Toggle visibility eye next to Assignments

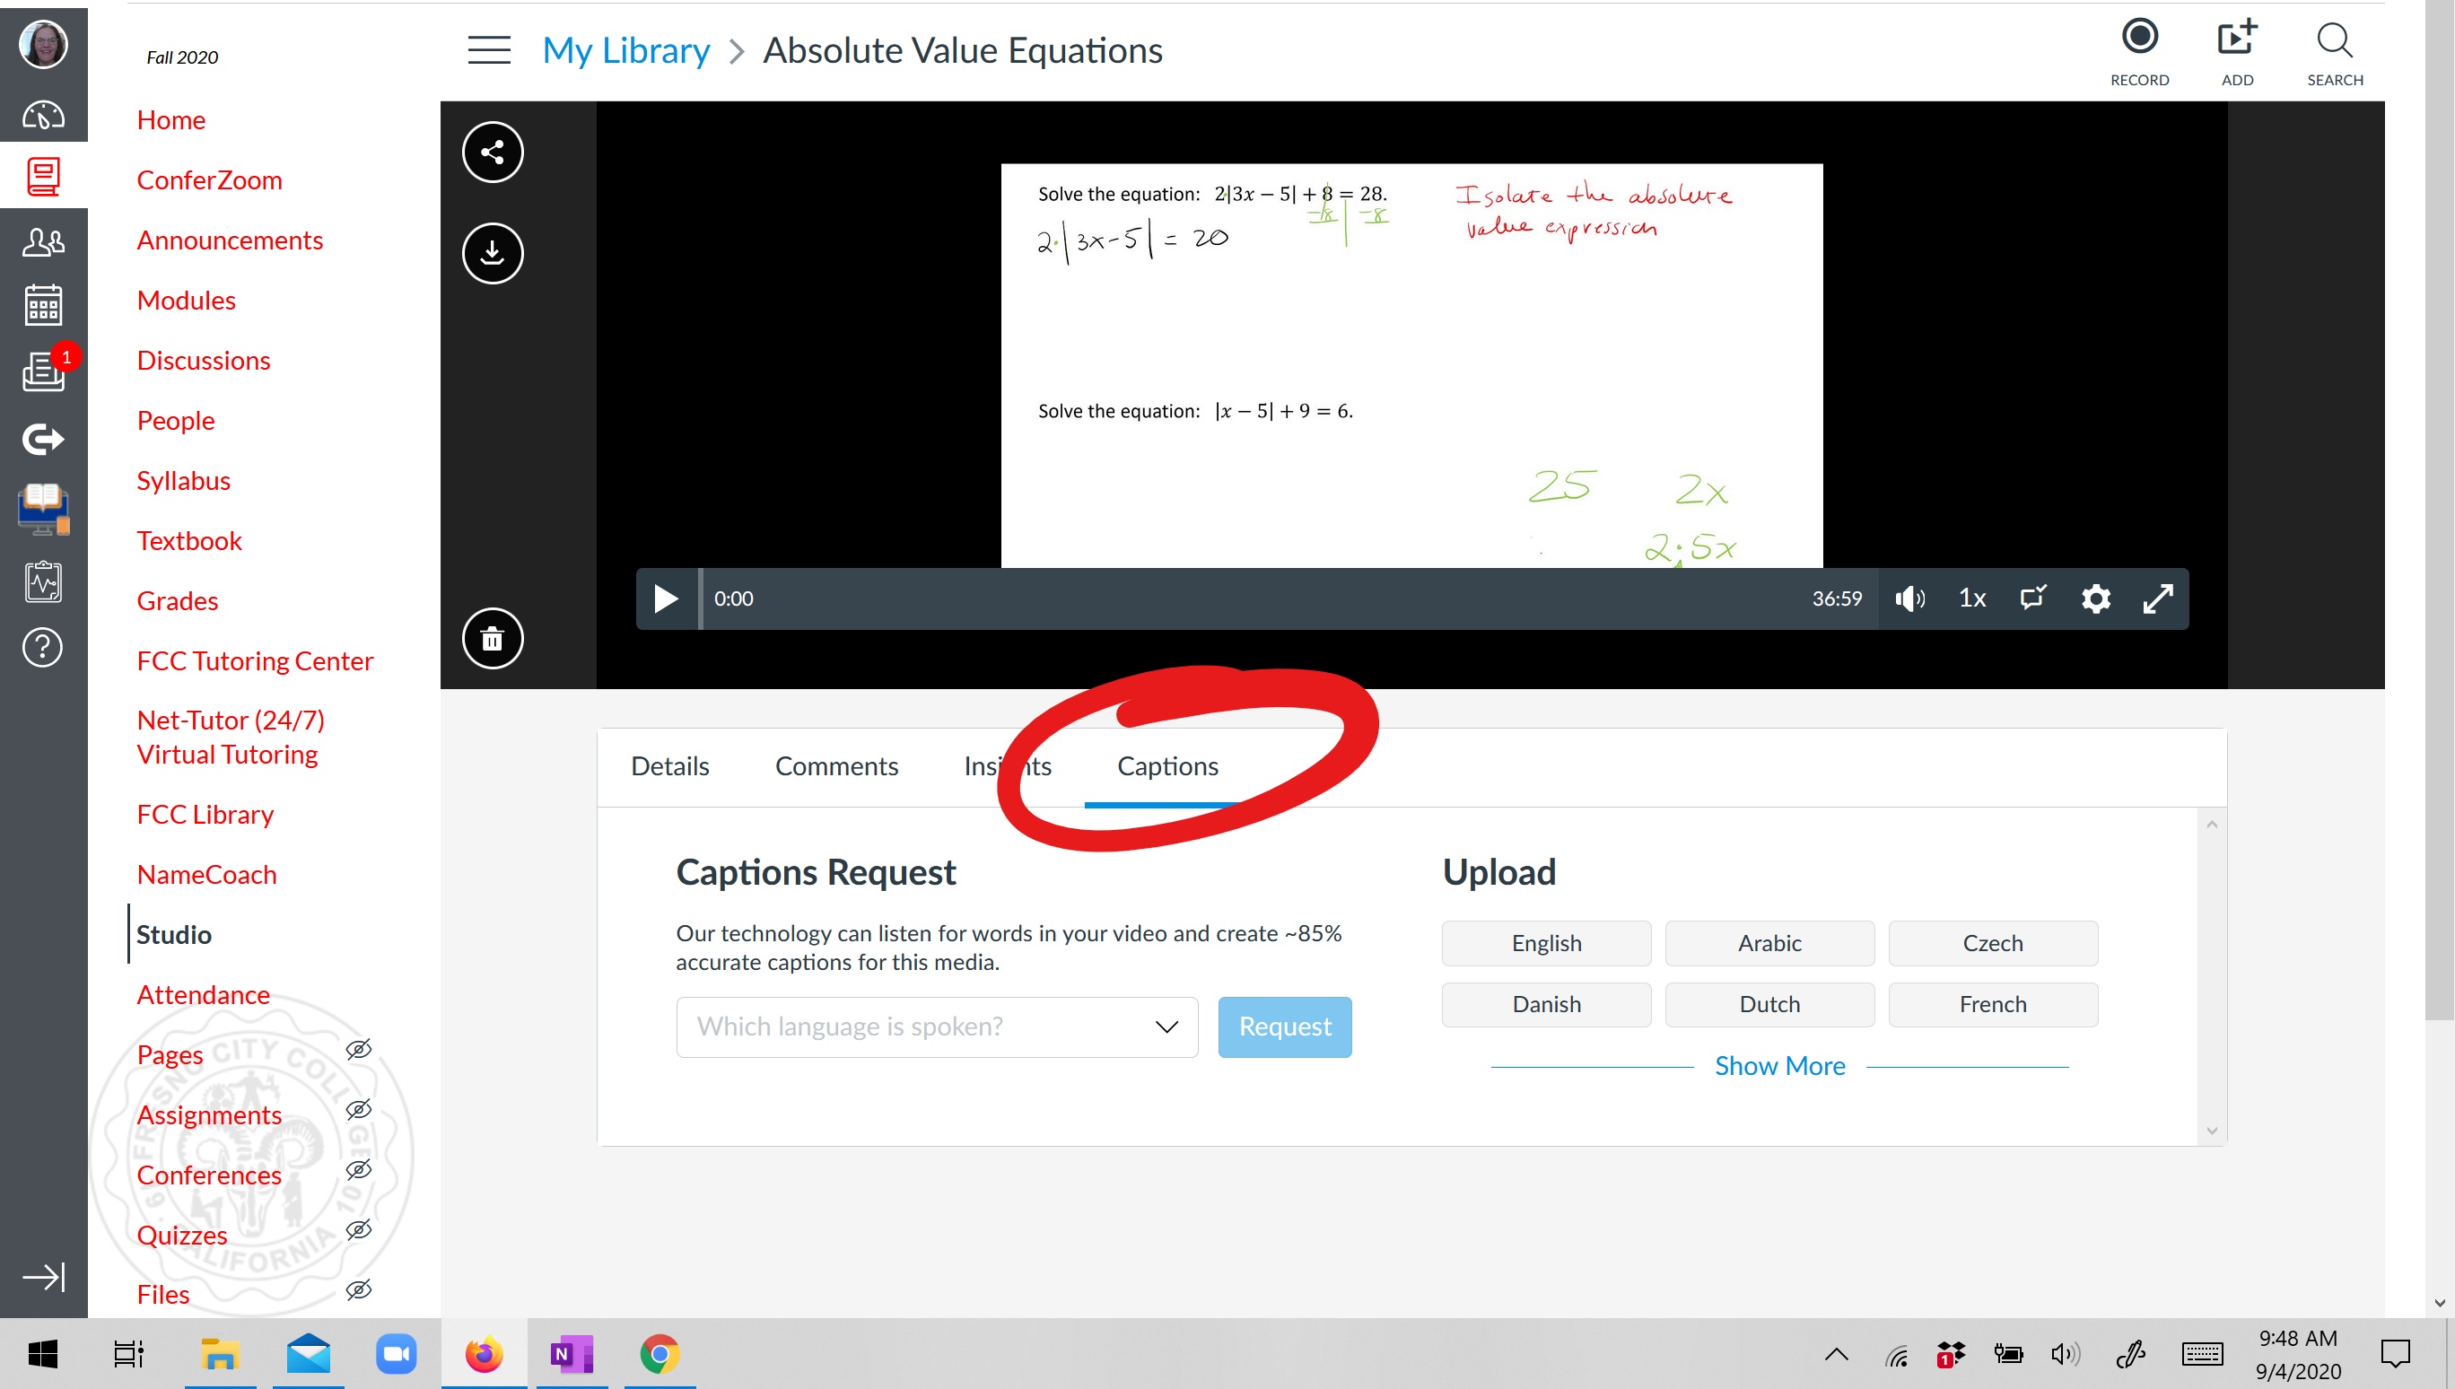(359, 1109)
